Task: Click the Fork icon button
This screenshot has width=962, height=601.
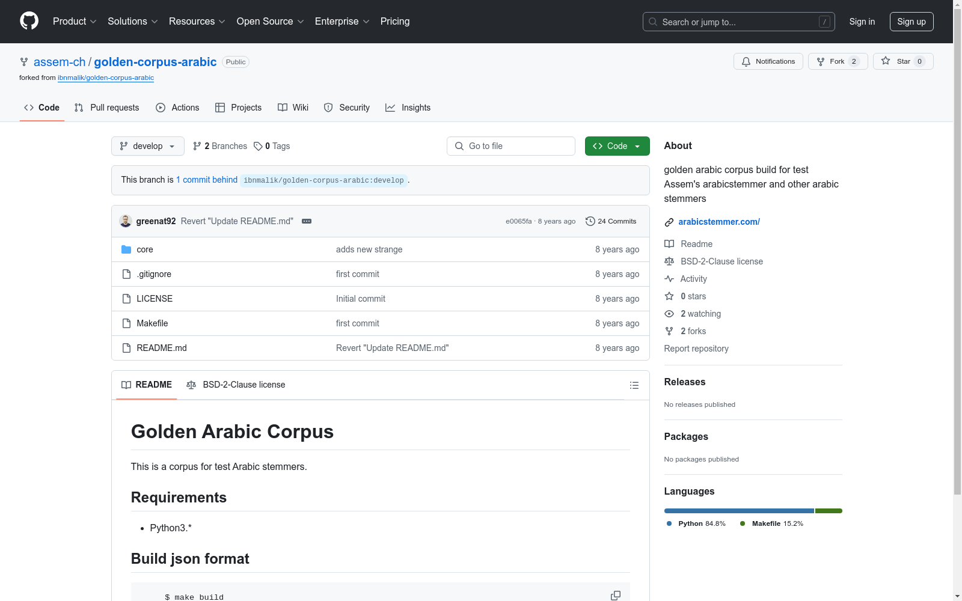Action: tap(821, 61)
